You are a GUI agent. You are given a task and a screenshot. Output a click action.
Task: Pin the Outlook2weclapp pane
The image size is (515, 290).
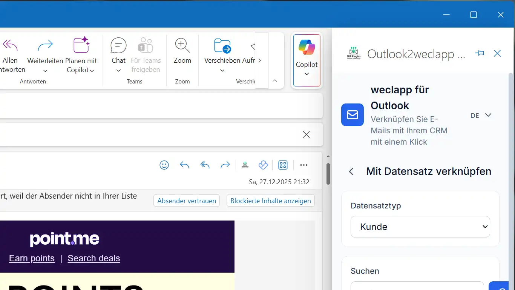(x=479, y=53)
